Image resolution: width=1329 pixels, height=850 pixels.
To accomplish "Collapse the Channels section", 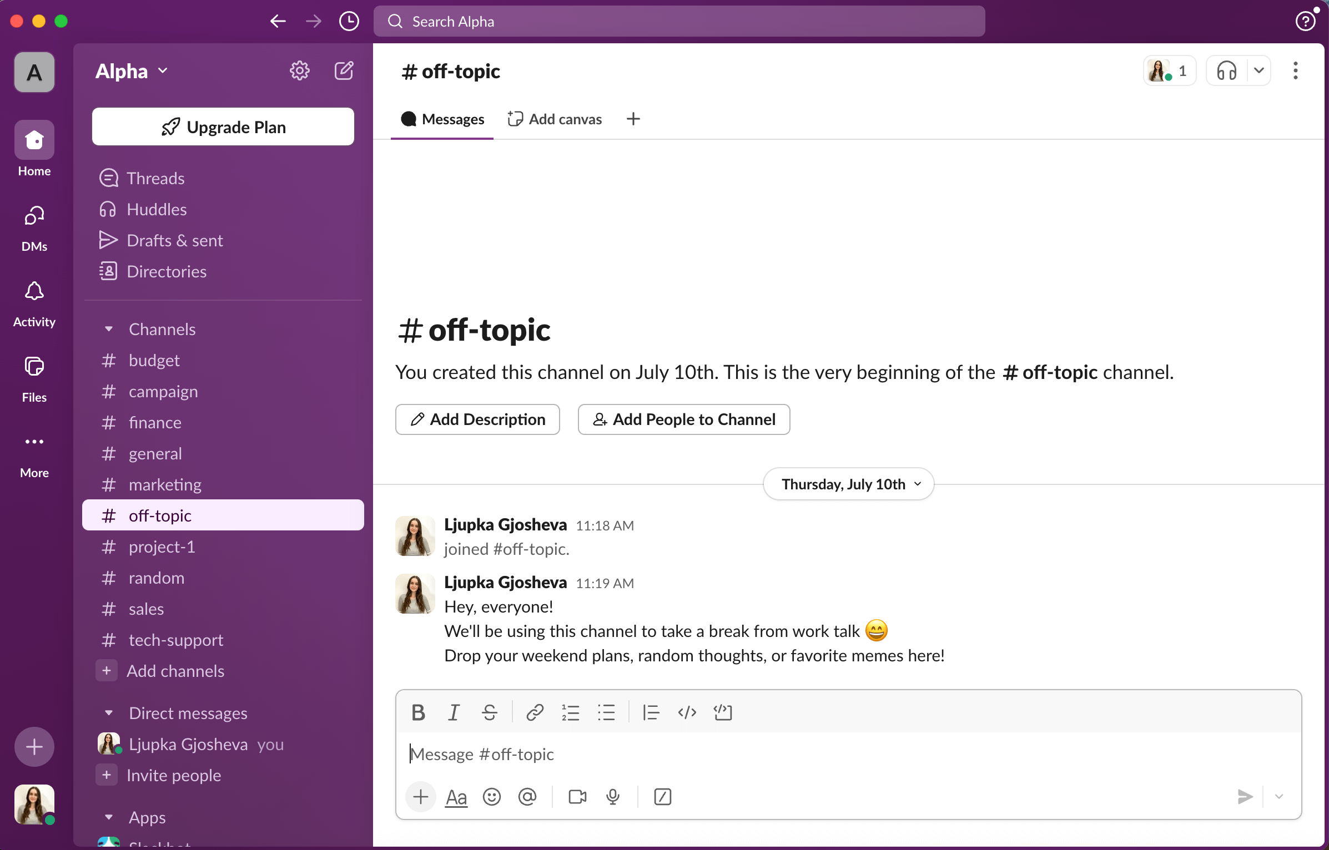I will [x=109, y=329].
